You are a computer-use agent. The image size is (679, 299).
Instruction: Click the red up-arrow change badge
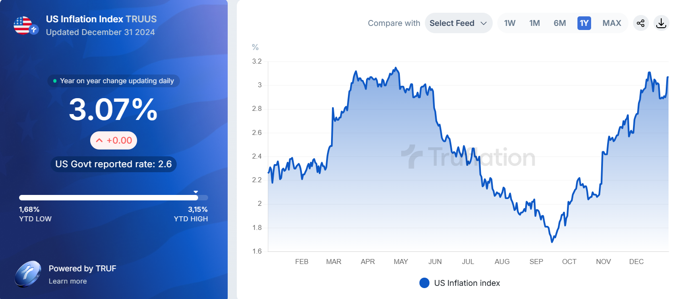tap(114, 140)
